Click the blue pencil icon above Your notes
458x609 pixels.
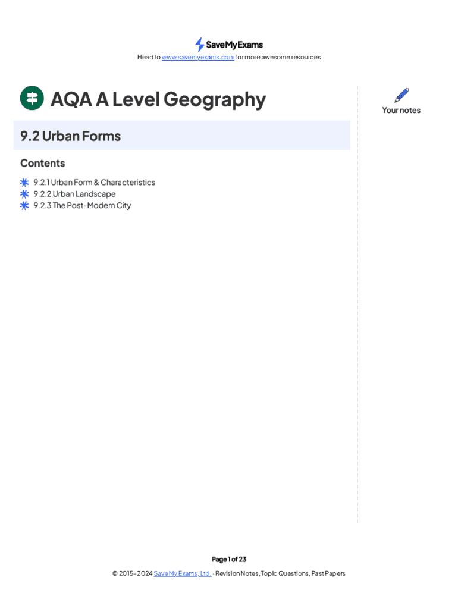click(401, 95)
